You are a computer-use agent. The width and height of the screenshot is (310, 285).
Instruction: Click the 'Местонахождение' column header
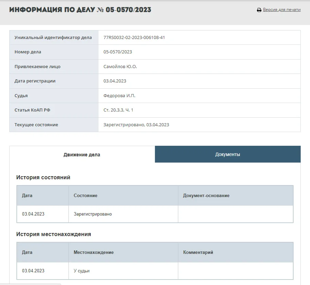pyautogui.click(x=93, y=252)
